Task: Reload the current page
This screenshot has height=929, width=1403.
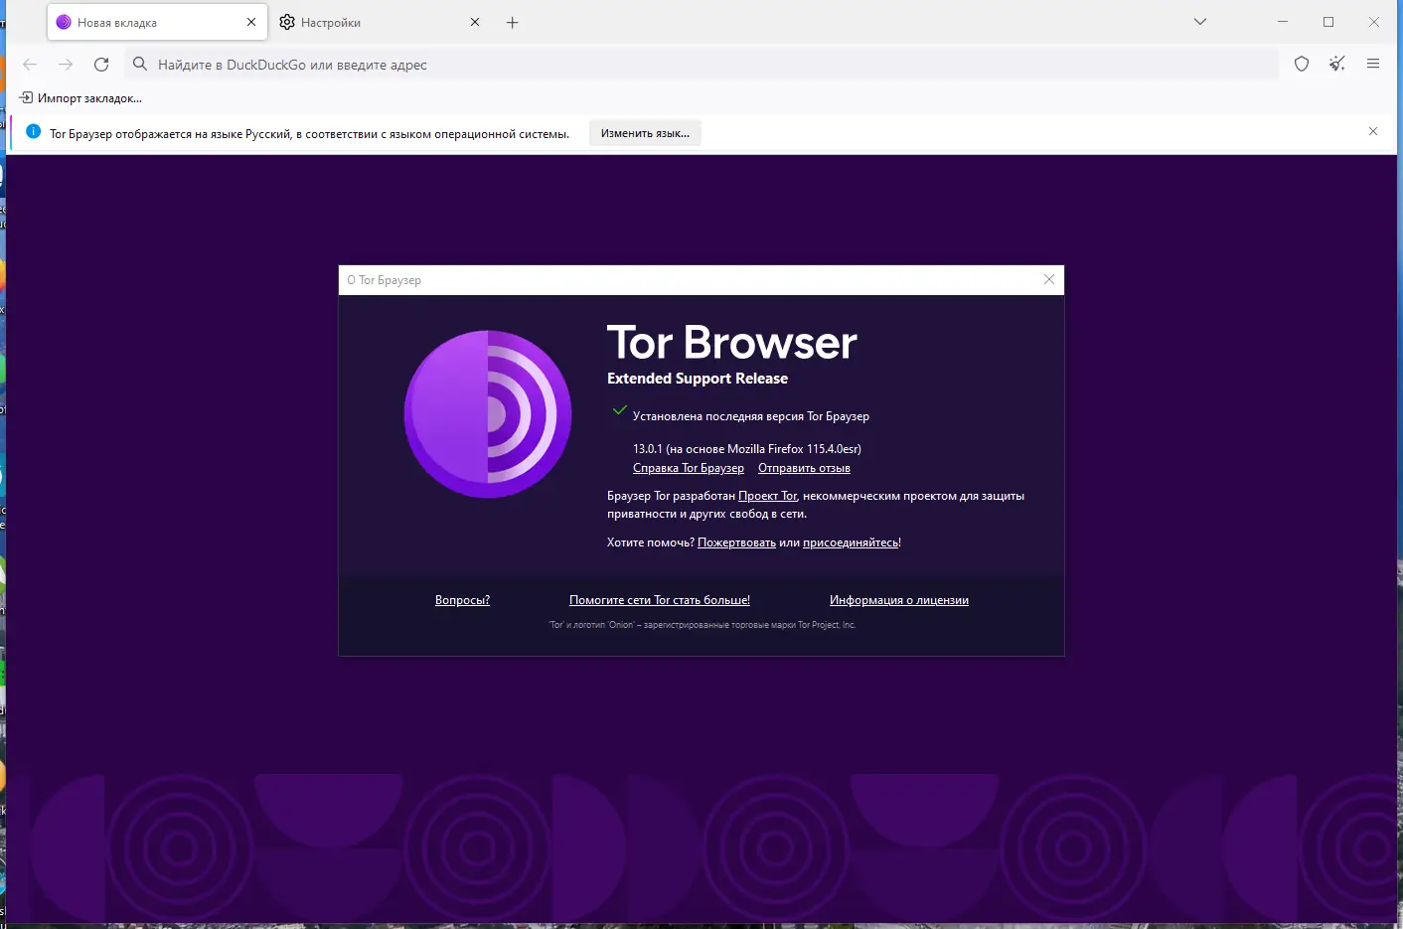Action: tap(101, 65)
